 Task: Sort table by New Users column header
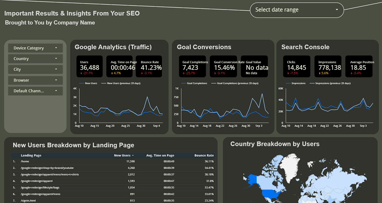123,155
